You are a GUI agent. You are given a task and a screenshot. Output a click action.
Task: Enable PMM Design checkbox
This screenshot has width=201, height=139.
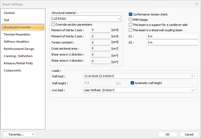click(x=131, y=20)
